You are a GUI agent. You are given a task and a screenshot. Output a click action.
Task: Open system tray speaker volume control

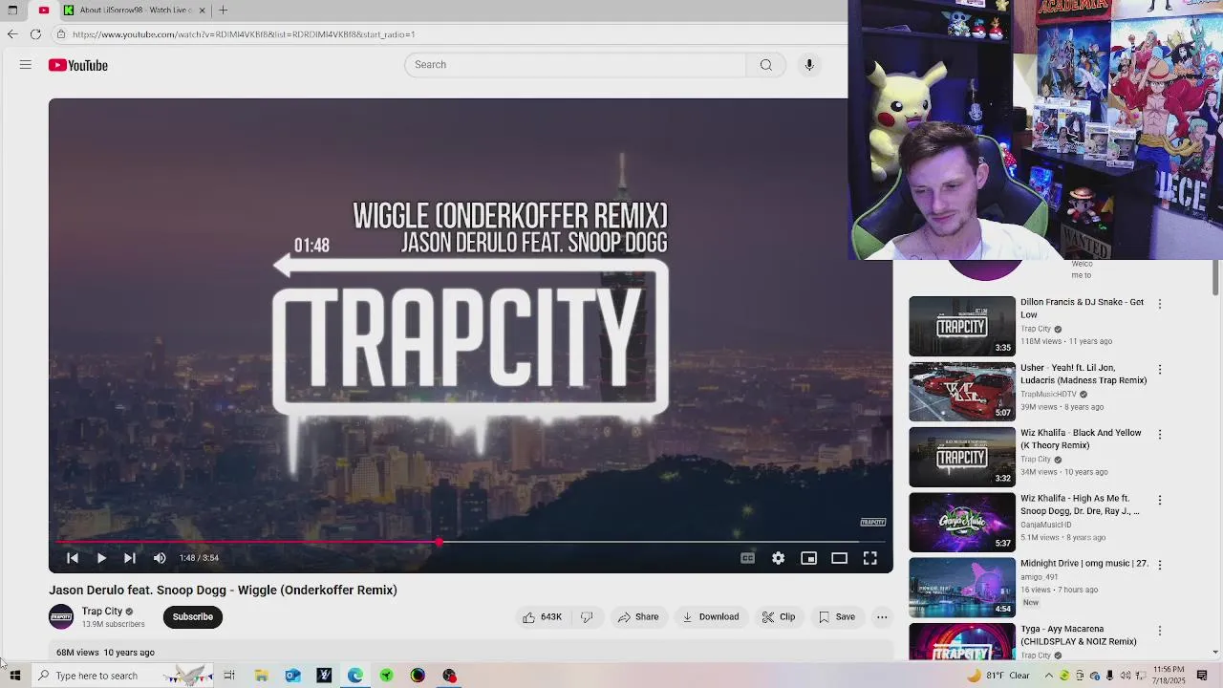[x=1126, y=676]
